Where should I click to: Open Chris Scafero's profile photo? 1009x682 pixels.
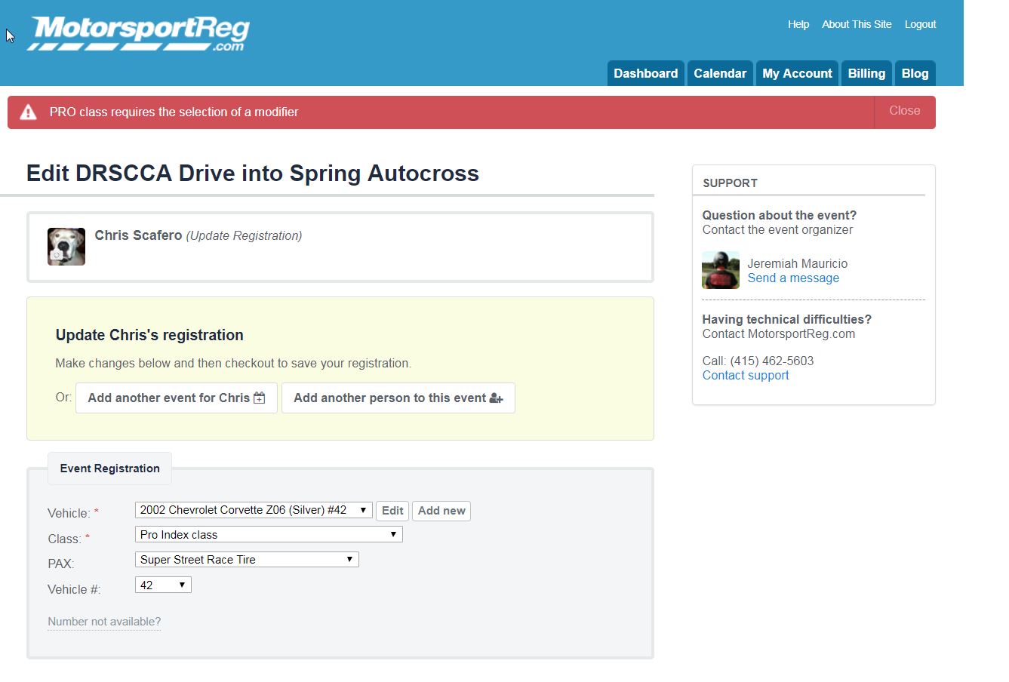66,246
